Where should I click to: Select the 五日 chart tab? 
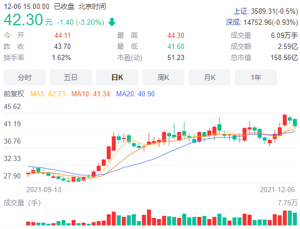(71, 77)
